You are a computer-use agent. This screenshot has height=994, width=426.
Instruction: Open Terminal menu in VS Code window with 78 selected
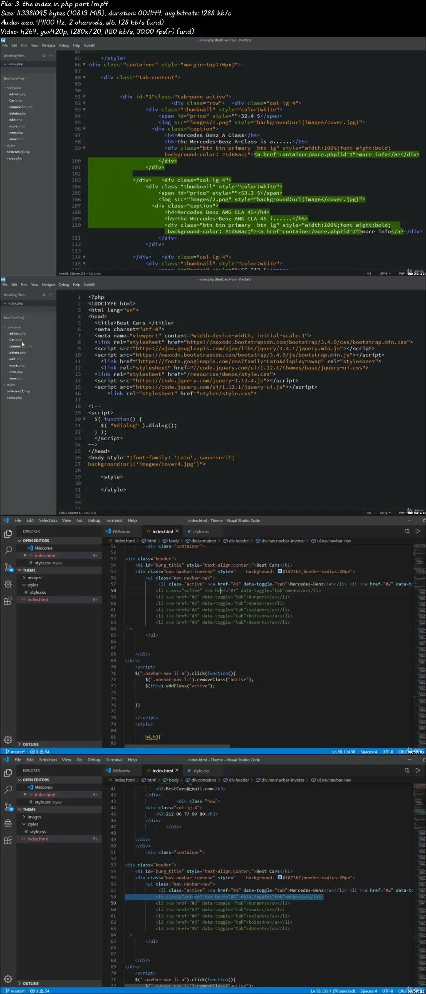click(x=114, y=760)
